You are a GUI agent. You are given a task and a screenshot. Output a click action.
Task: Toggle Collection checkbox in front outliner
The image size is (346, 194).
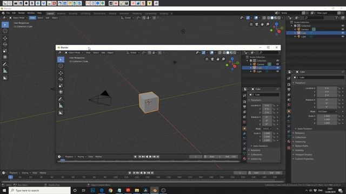pyautogui.click(x=251, y=60)
